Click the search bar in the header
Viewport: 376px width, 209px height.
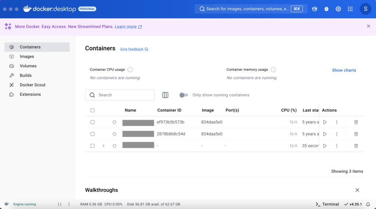point(251,9)
